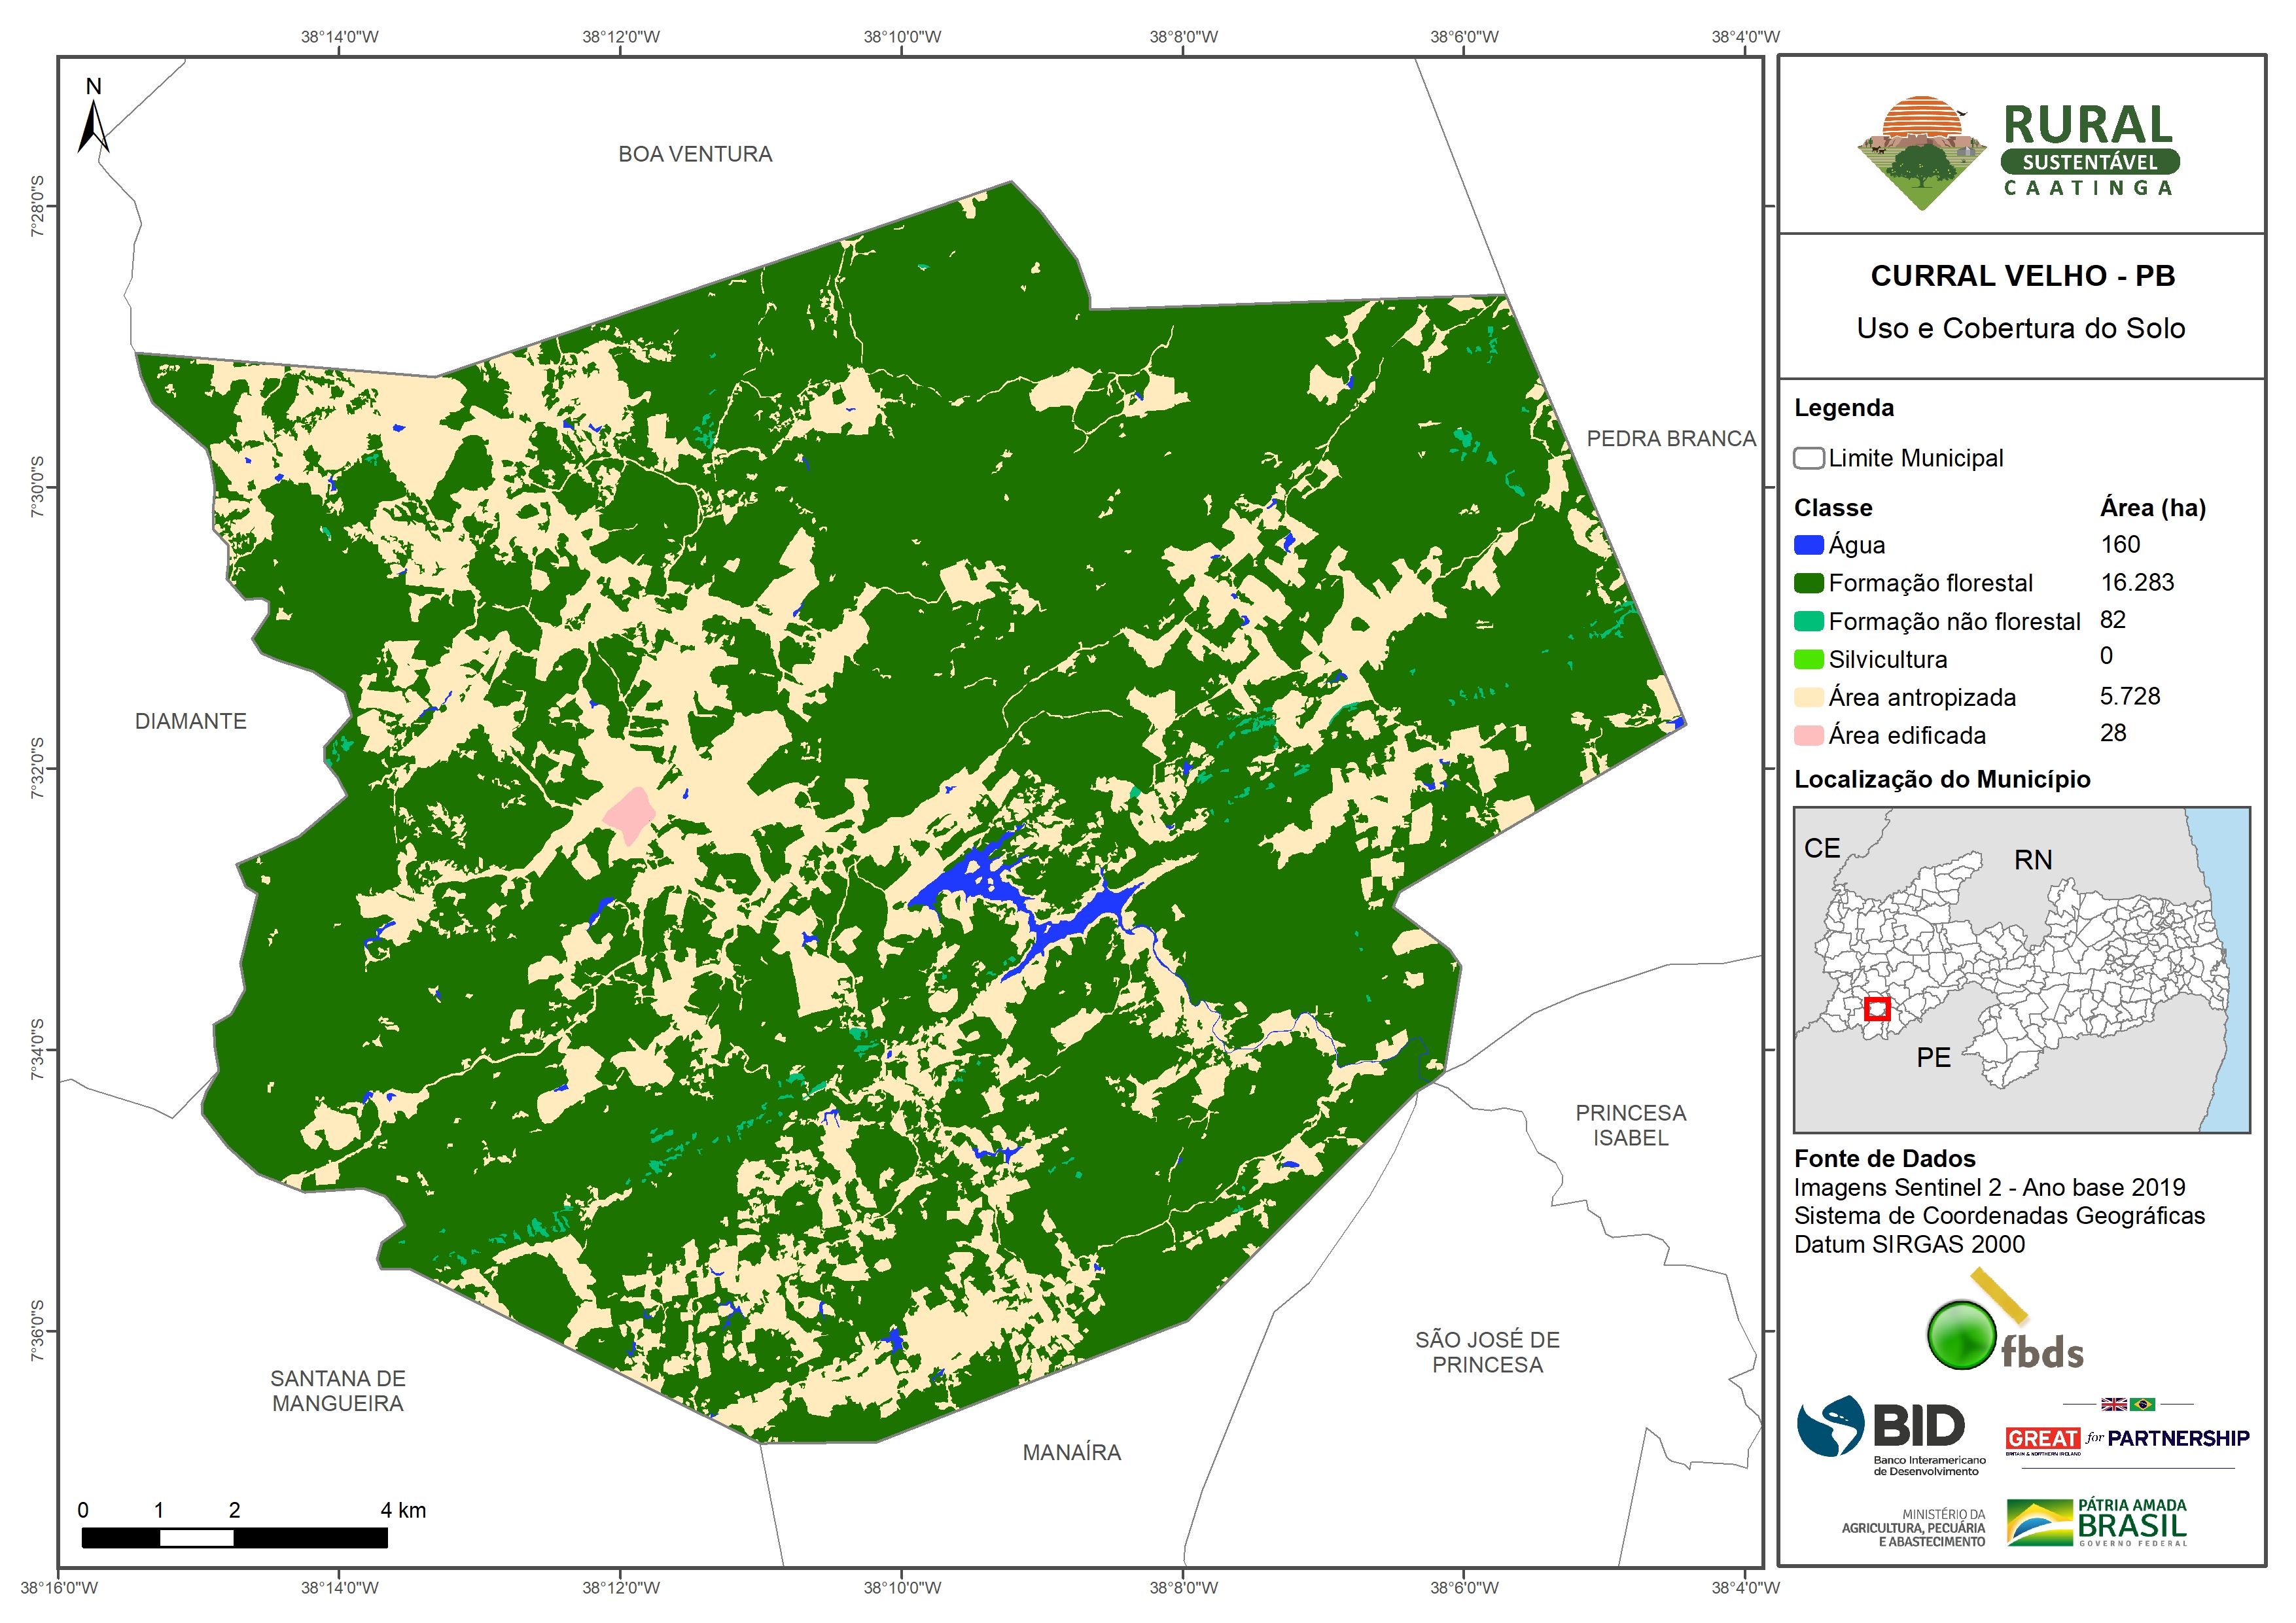Click the PRINCESA ISABEL municipality label

click(1630, 1125)
